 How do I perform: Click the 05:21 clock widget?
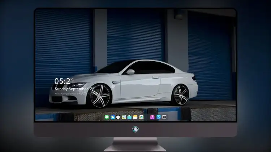click(x=64, y=81)
